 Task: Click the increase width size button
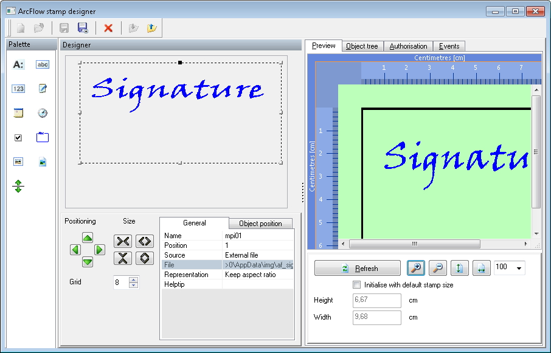145,241
